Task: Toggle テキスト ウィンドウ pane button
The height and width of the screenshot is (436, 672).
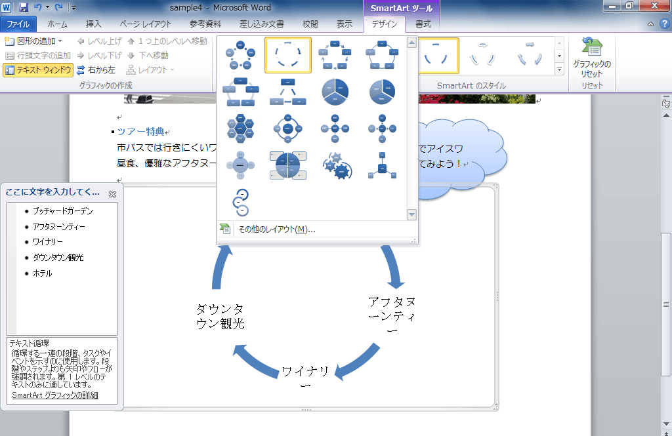Action: pos(37,69)
